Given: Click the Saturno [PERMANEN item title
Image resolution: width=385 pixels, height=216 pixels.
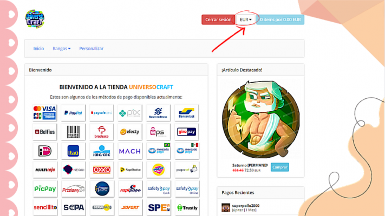Looking at the screenshot, I should pos(250,165).
